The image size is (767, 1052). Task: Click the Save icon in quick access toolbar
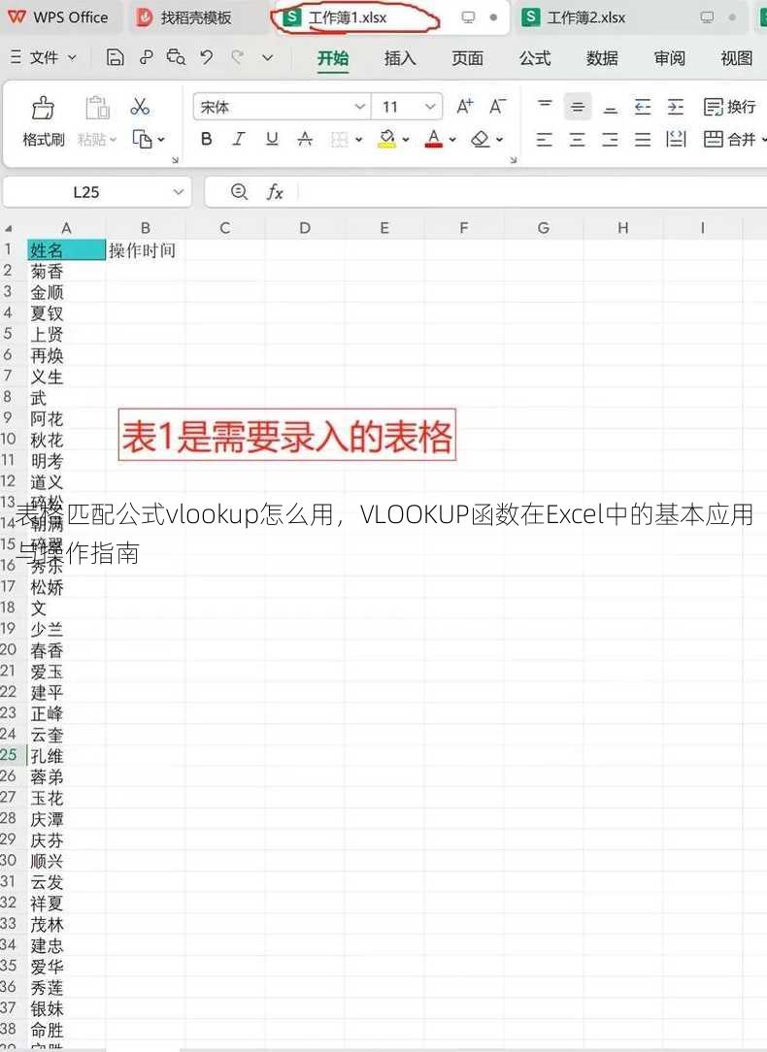pyautogui.click(x=115, y=57)
